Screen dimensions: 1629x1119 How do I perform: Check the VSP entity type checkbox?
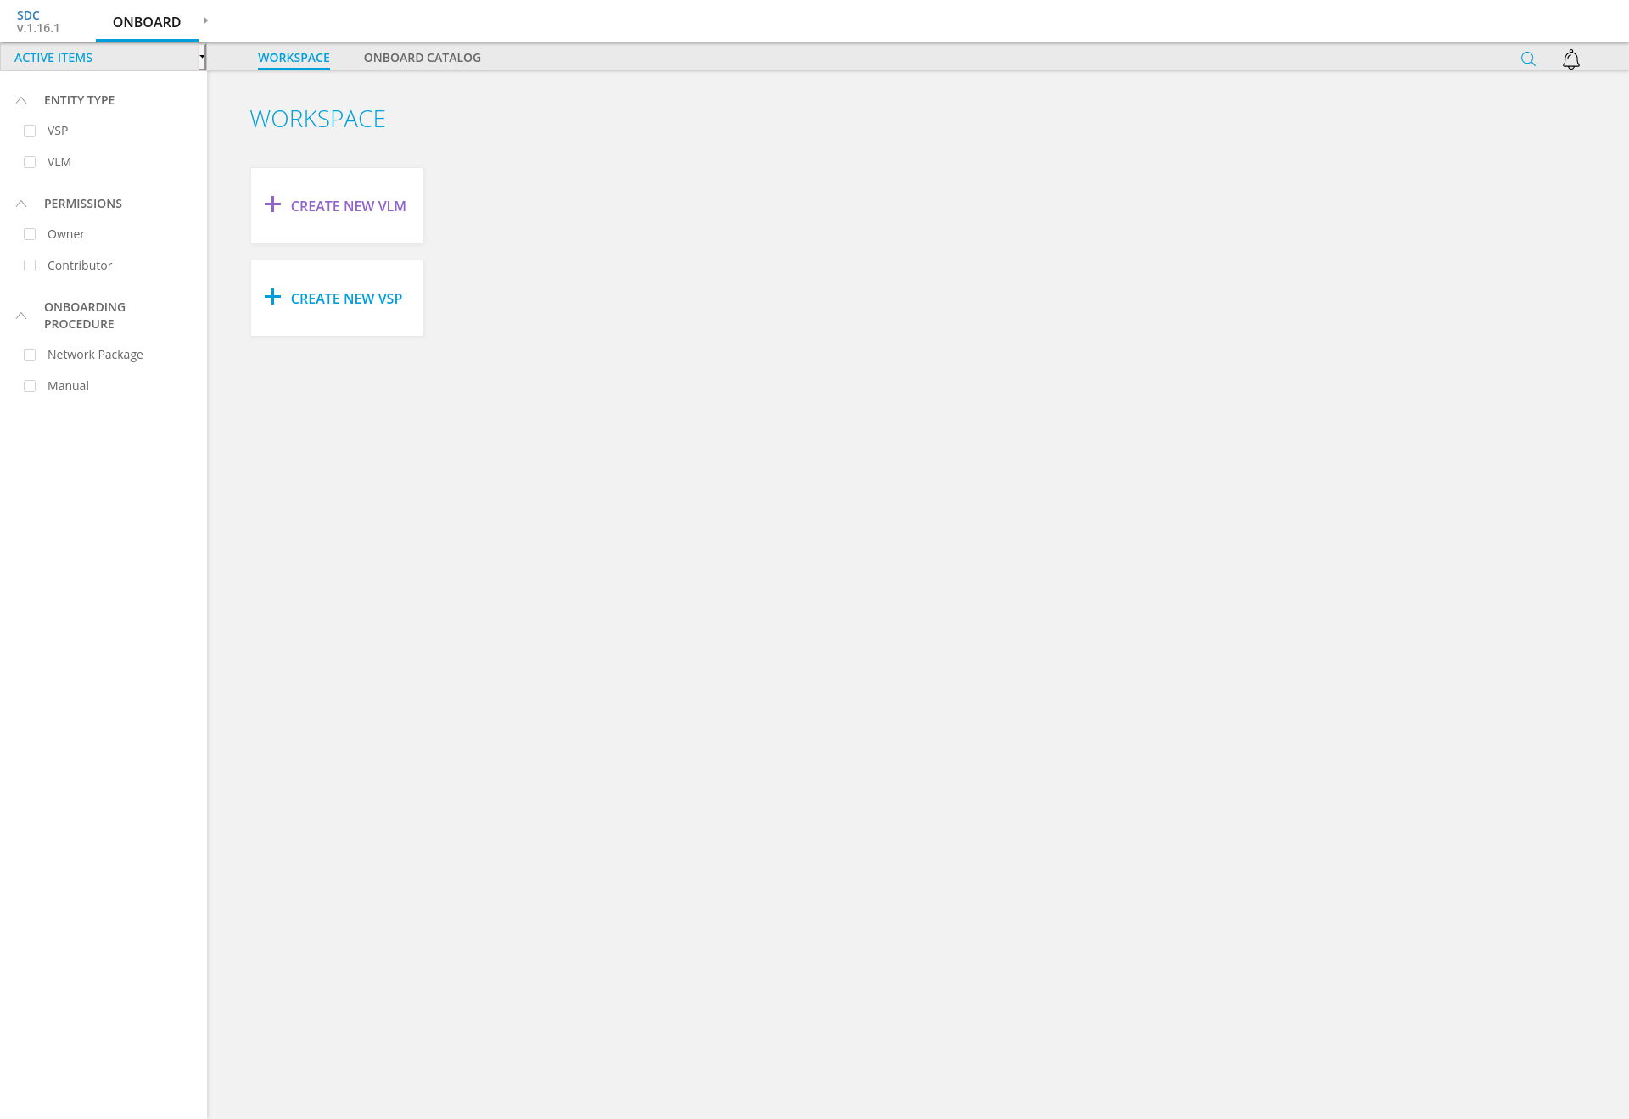coord(30,131)
